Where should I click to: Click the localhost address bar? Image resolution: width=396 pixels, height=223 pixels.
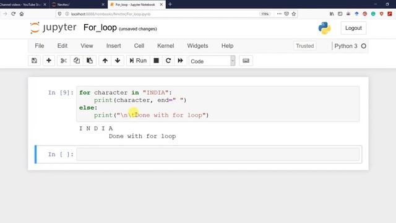click(161, 14)
